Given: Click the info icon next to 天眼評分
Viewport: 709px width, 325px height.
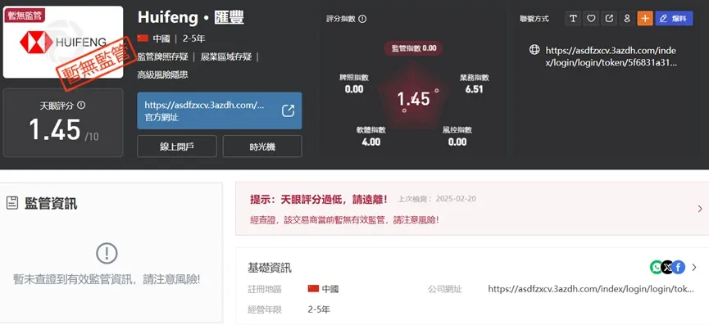Looking at the screenshot, I should [x=81, y=105].
